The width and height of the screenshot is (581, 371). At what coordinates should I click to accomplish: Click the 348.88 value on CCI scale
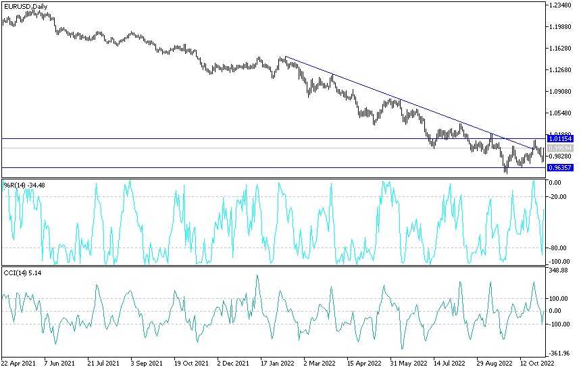click(559, 270)
